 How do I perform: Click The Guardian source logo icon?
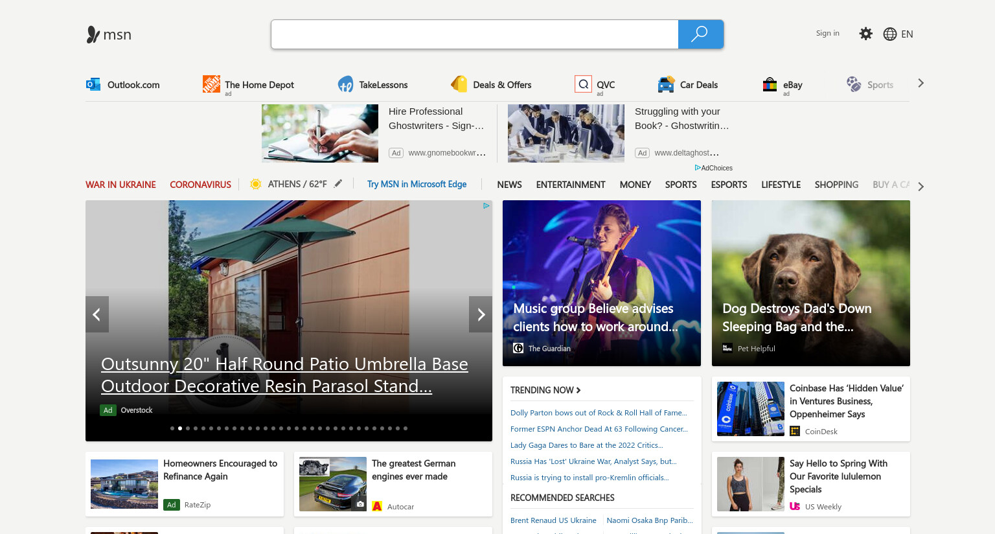[x=518, y=348]
